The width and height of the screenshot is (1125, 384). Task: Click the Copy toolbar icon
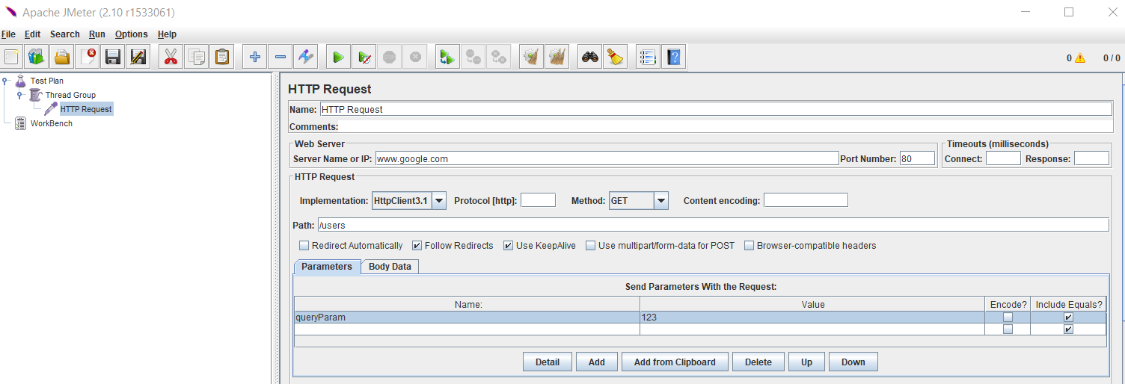[x=197, y=57]
